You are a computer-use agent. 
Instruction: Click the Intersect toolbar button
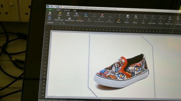(x=161, y=18)
